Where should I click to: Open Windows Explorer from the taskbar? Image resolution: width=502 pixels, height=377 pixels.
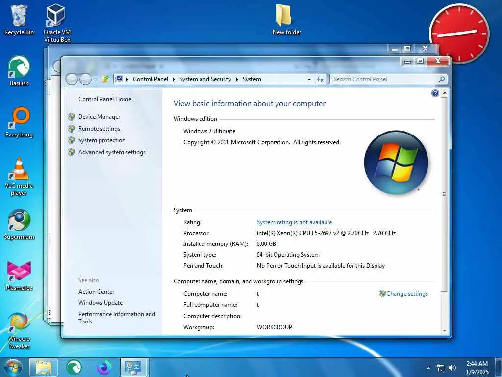(44, 367)
